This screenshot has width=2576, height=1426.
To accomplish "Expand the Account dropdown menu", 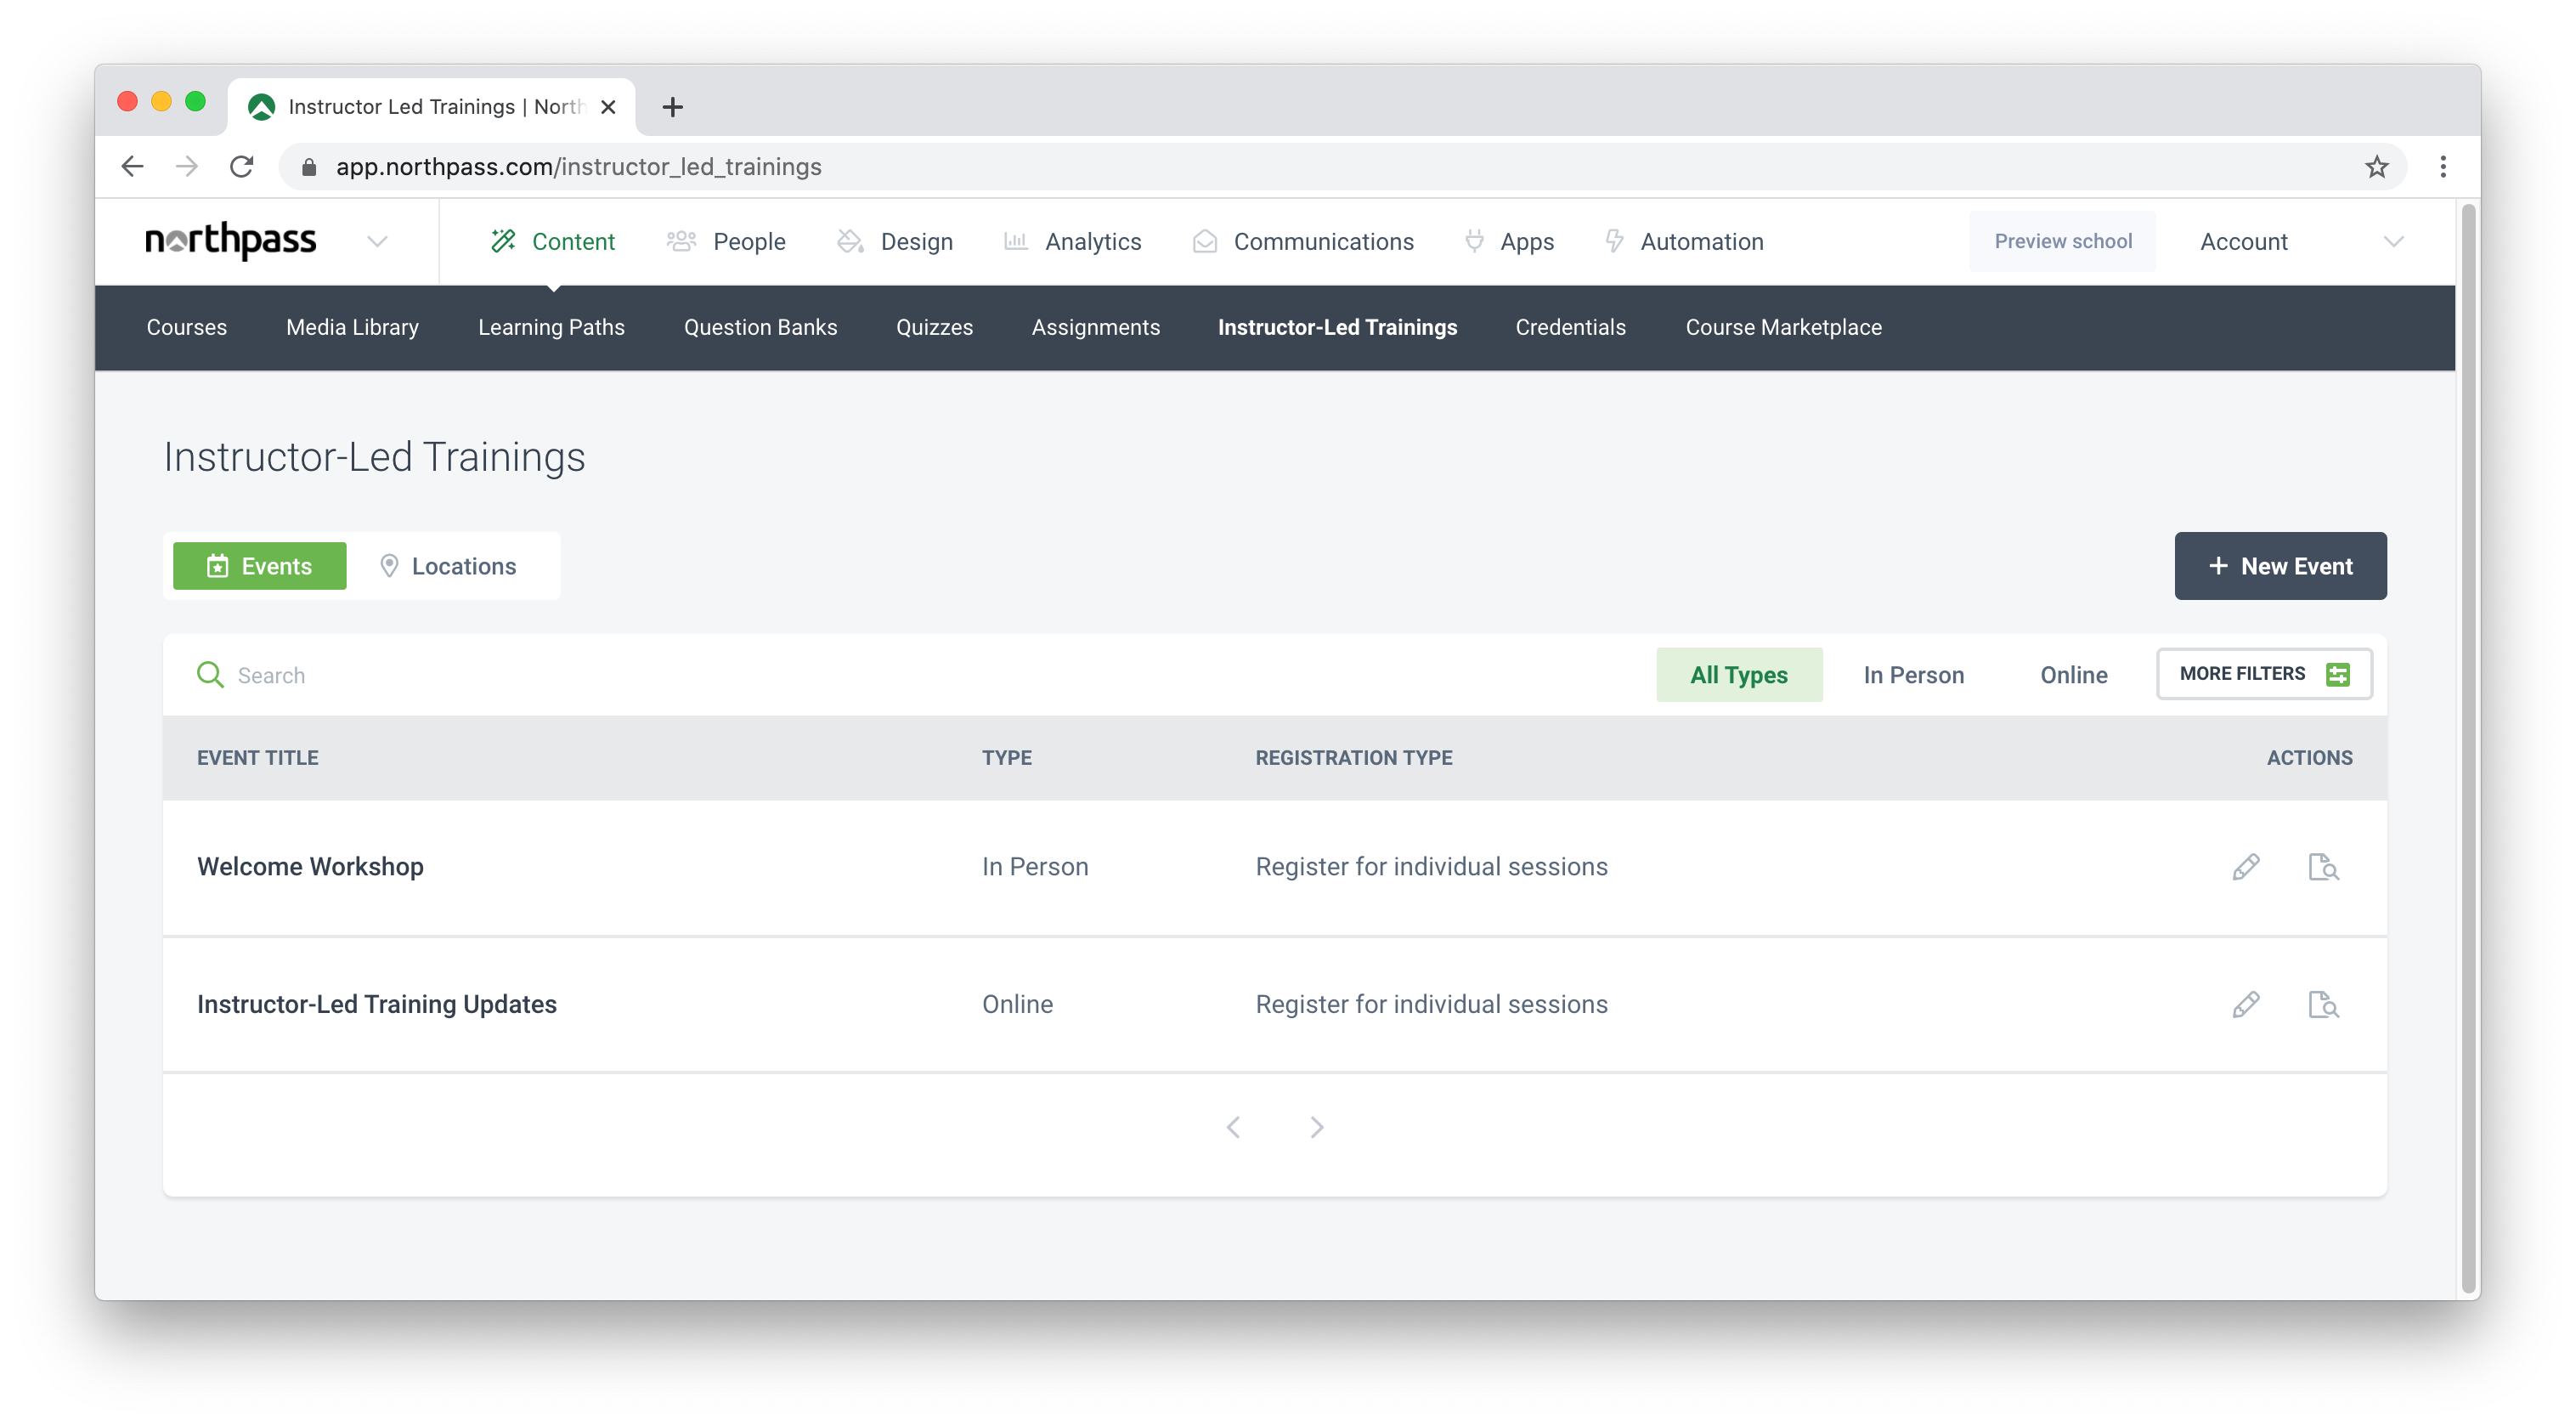I will point(2392,242).
